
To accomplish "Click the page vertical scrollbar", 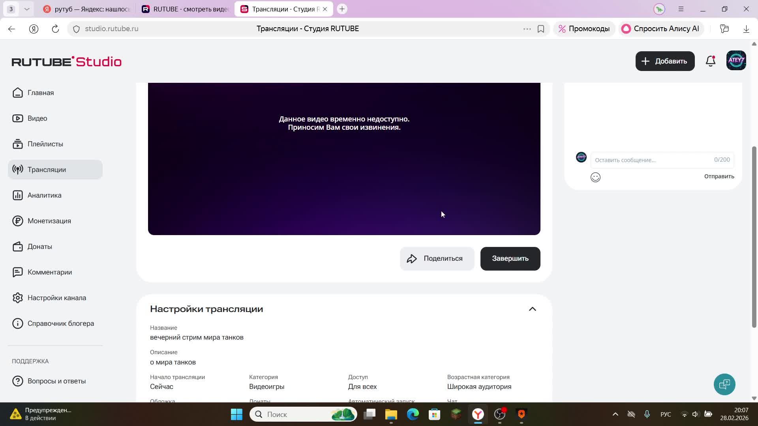I will [x=754, y=237].
